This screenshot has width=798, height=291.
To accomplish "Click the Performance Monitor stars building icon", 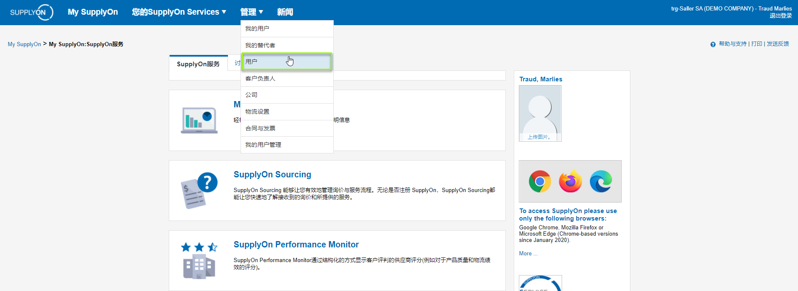I will pyautogui.click(x=199, y=260).
